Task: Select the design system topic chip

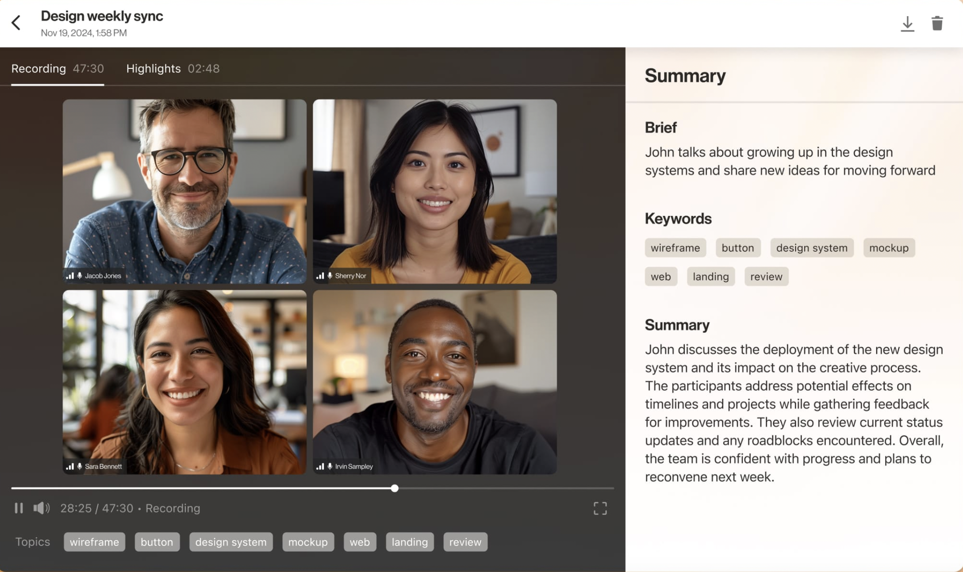Action: tap(231, 542)
